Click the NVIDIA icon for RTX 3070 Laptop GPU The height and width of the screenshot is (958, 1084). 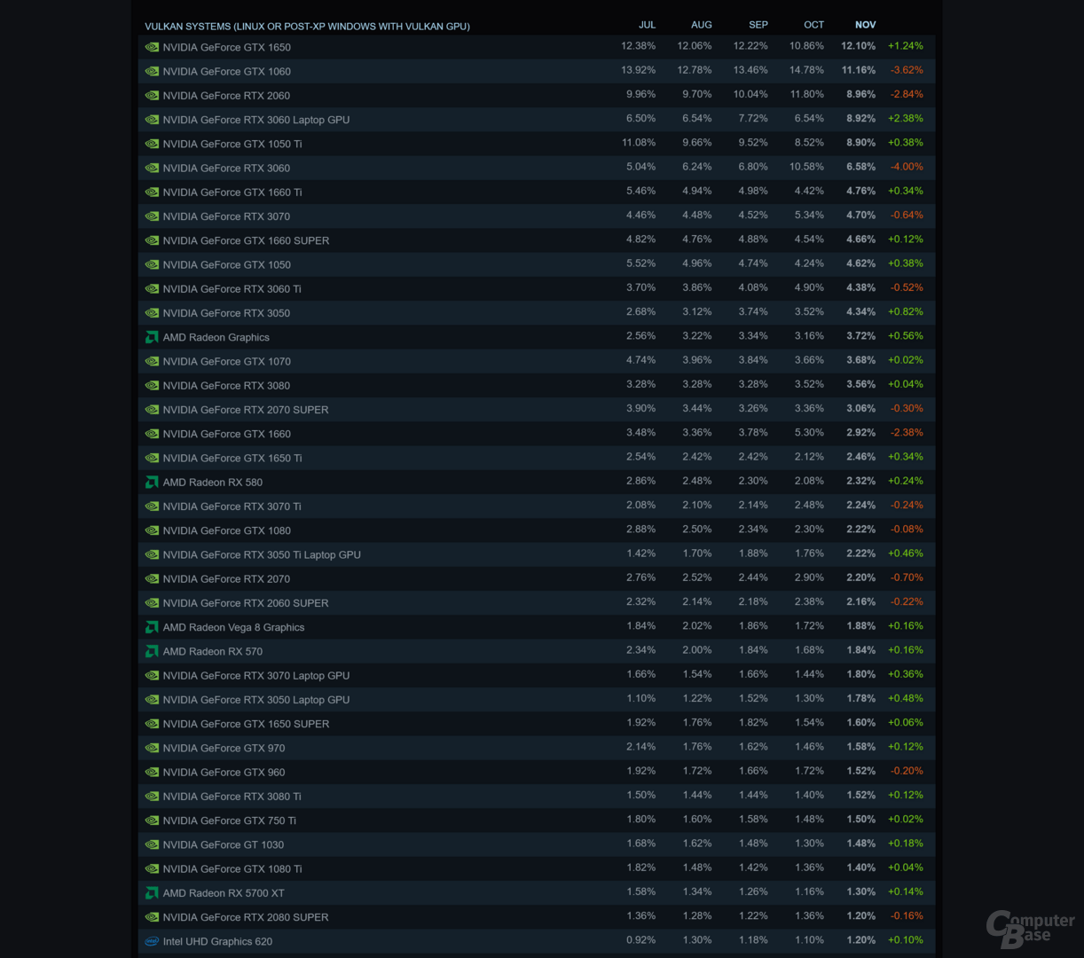click(x=152, y=676)
